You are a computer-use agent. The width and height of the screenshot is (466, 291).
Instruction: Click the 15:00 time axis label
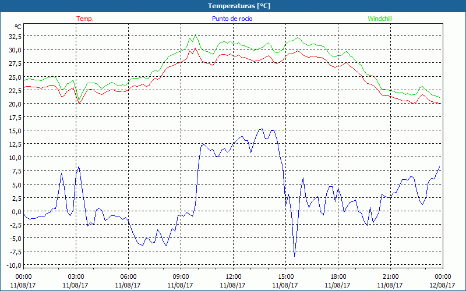click(x=285, y=277)
